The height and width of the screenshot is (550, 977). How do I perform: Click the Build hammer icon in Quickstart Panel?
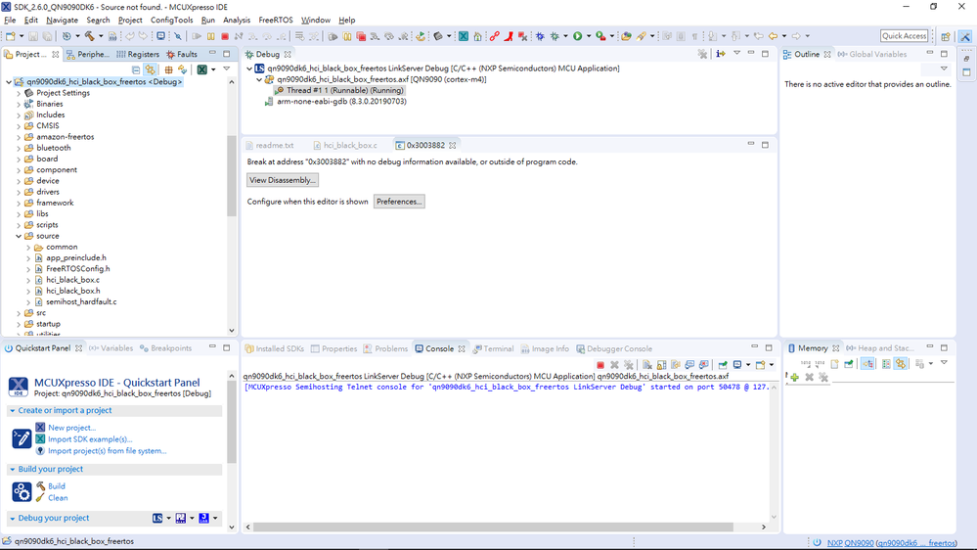(x=40, y=485)
